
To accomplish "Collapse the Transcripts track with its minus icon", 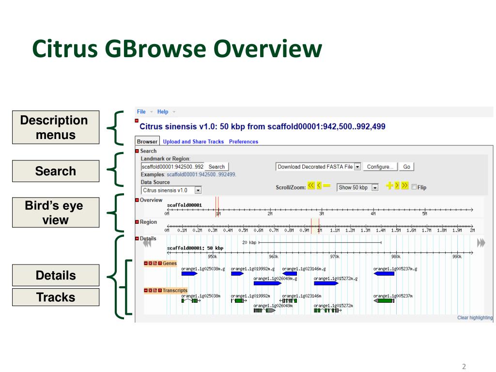I will 146,291.
